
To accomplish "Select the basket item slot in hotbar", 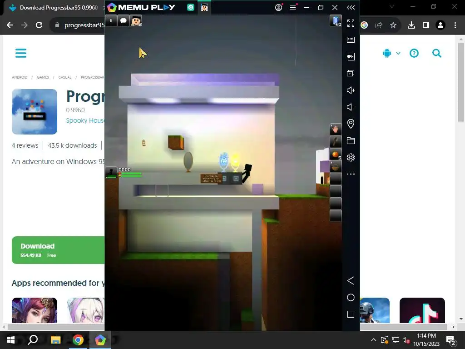I will click(336, 167).
